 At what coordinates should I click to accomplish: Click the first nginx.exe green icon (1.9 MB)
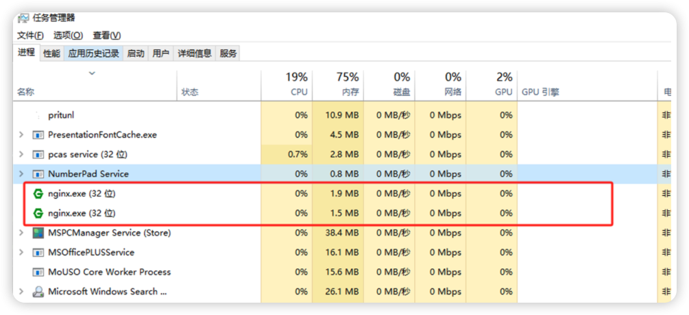tap(38, 194)
